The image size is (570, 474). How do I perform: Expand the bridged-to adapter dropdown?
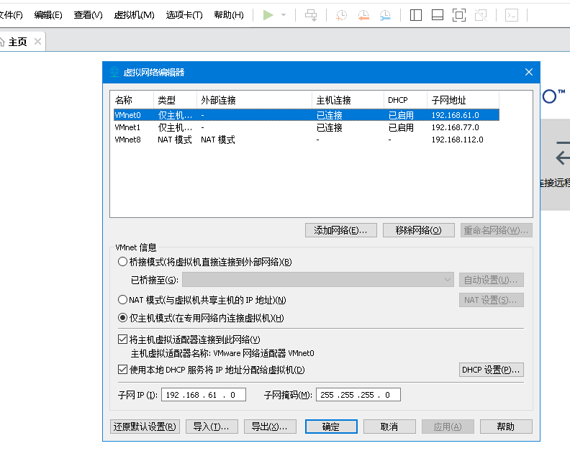447,280
